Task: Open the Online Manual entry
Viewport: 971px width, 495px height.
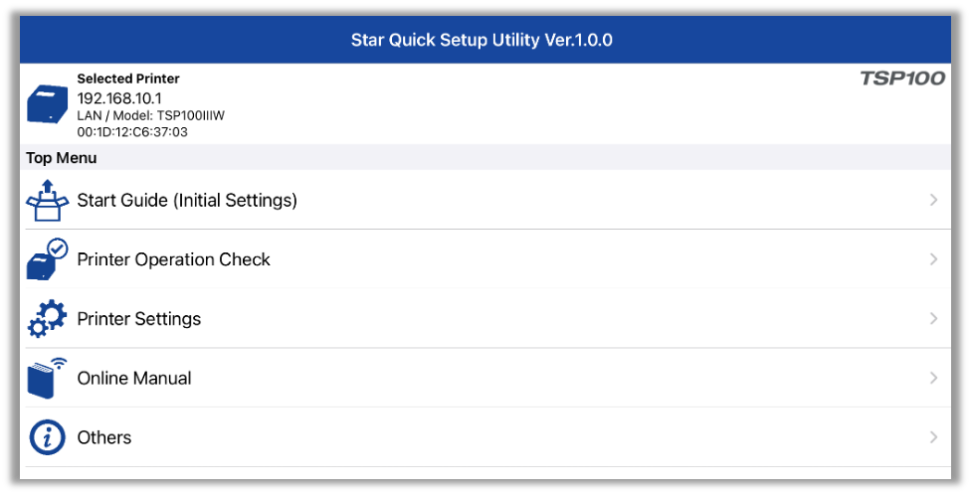Action: tap(134, 378)
